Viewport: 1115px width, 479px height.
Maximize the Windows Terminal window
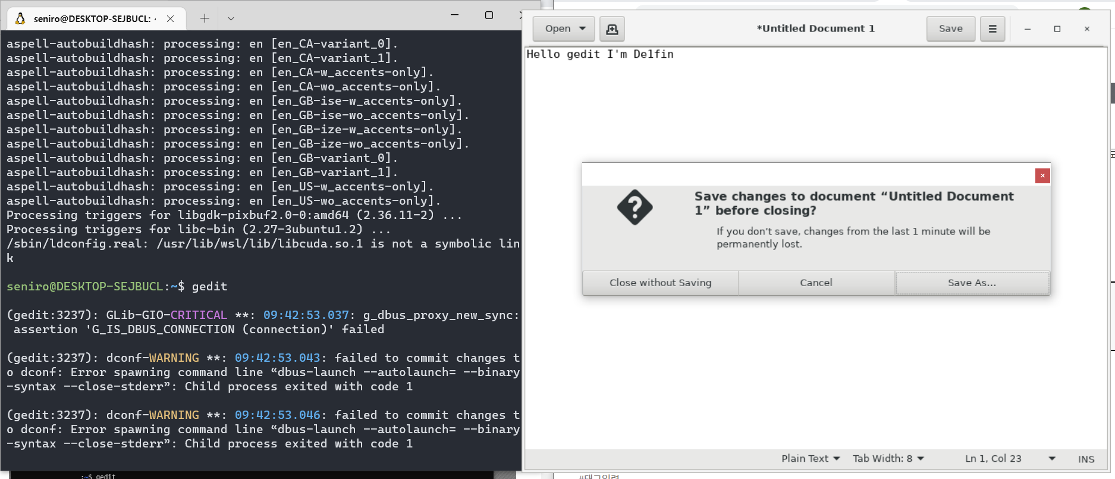489,15
